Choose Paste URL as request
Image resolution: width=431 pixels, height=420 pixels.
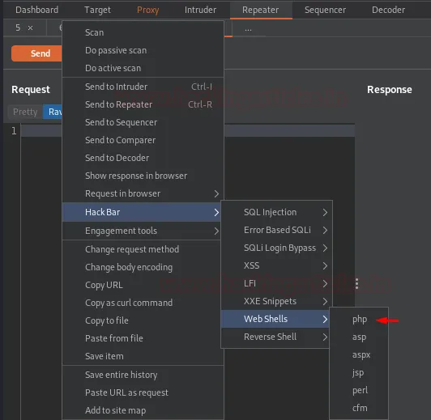143,392
